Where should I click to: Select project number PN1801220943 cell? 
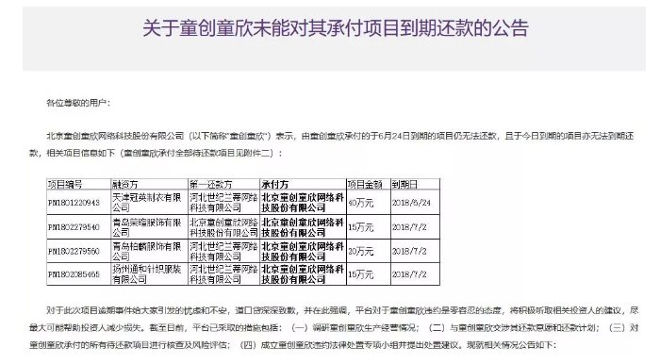pyautogui.click(x=78, y=203)
